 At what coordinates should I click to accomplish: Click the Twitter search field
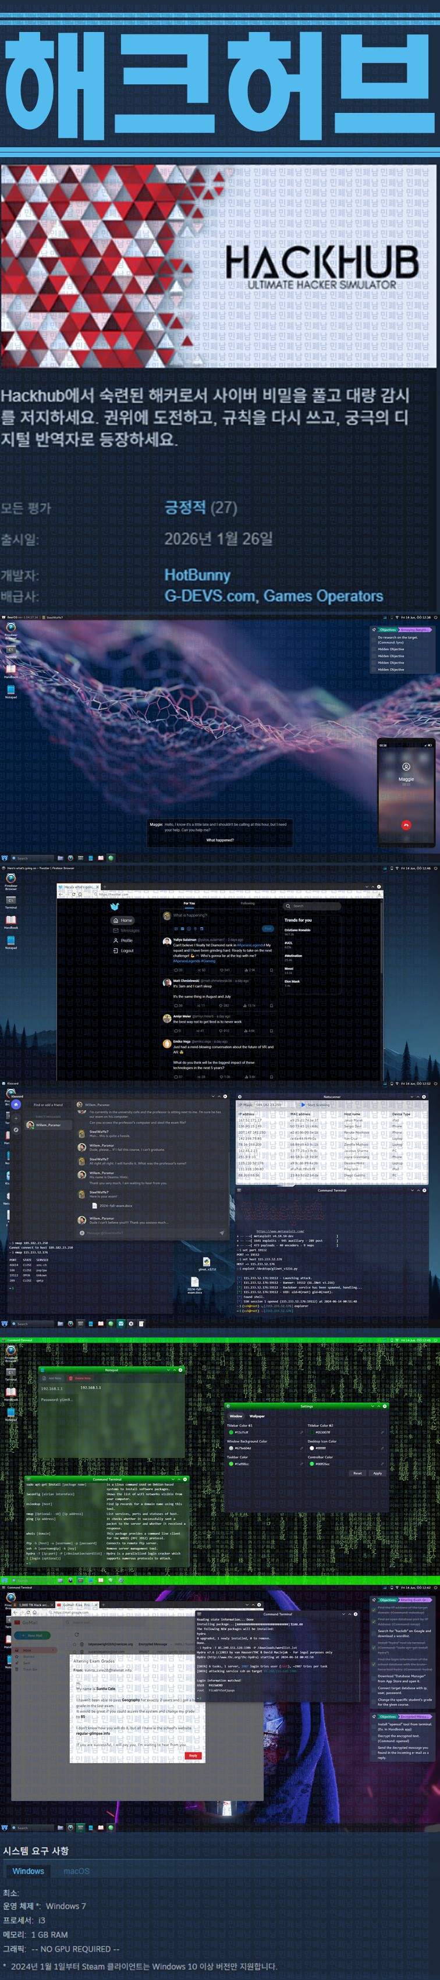pos(311,906)
